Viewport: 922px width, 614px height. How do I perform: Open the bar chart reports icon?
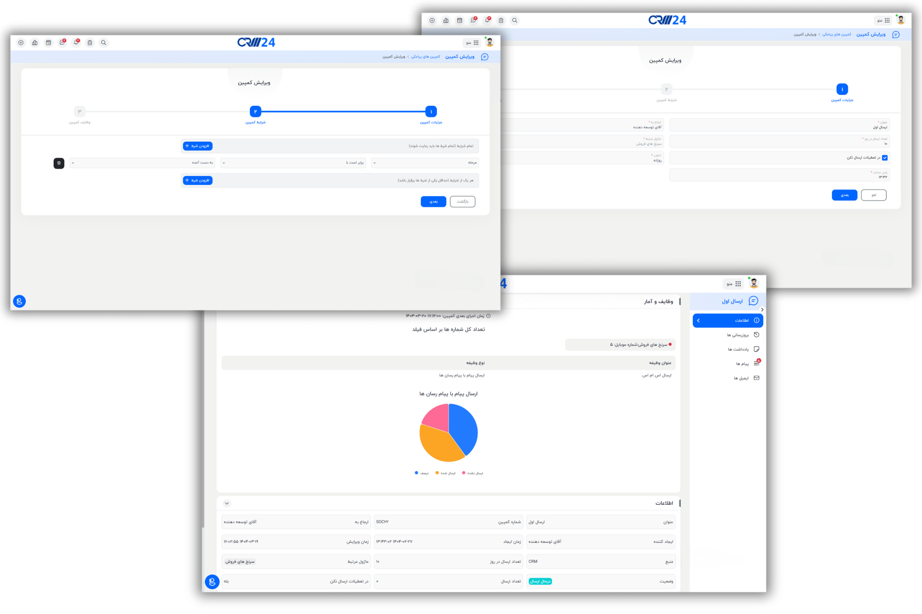click(35, 43)
